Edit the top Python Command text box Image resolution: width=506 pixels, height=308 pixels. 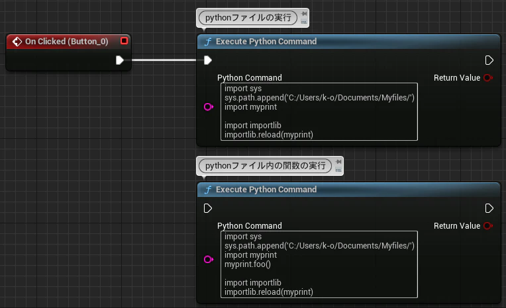(x=319, y=112)
